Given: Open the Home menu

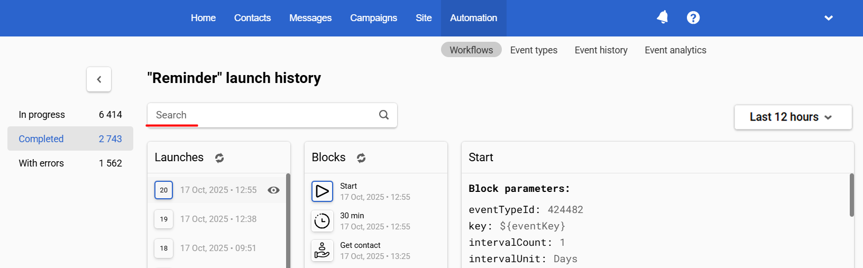Looking at the screenshot, I should (x=203, y=18).
